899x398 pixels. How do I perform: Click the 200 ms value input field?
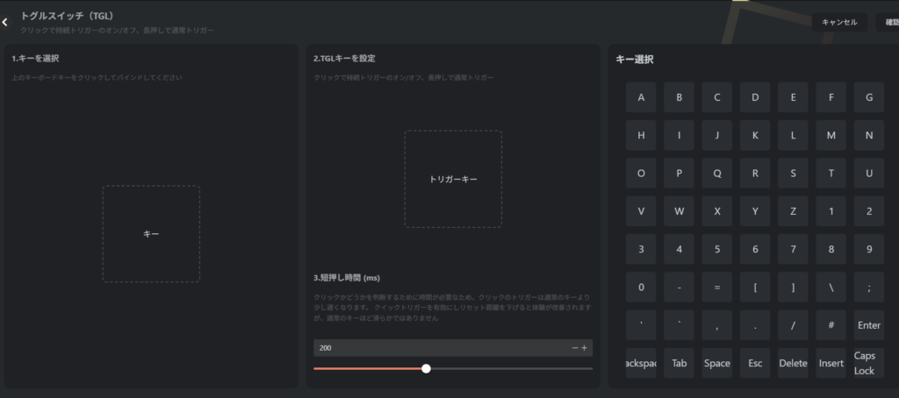(439, 348)
